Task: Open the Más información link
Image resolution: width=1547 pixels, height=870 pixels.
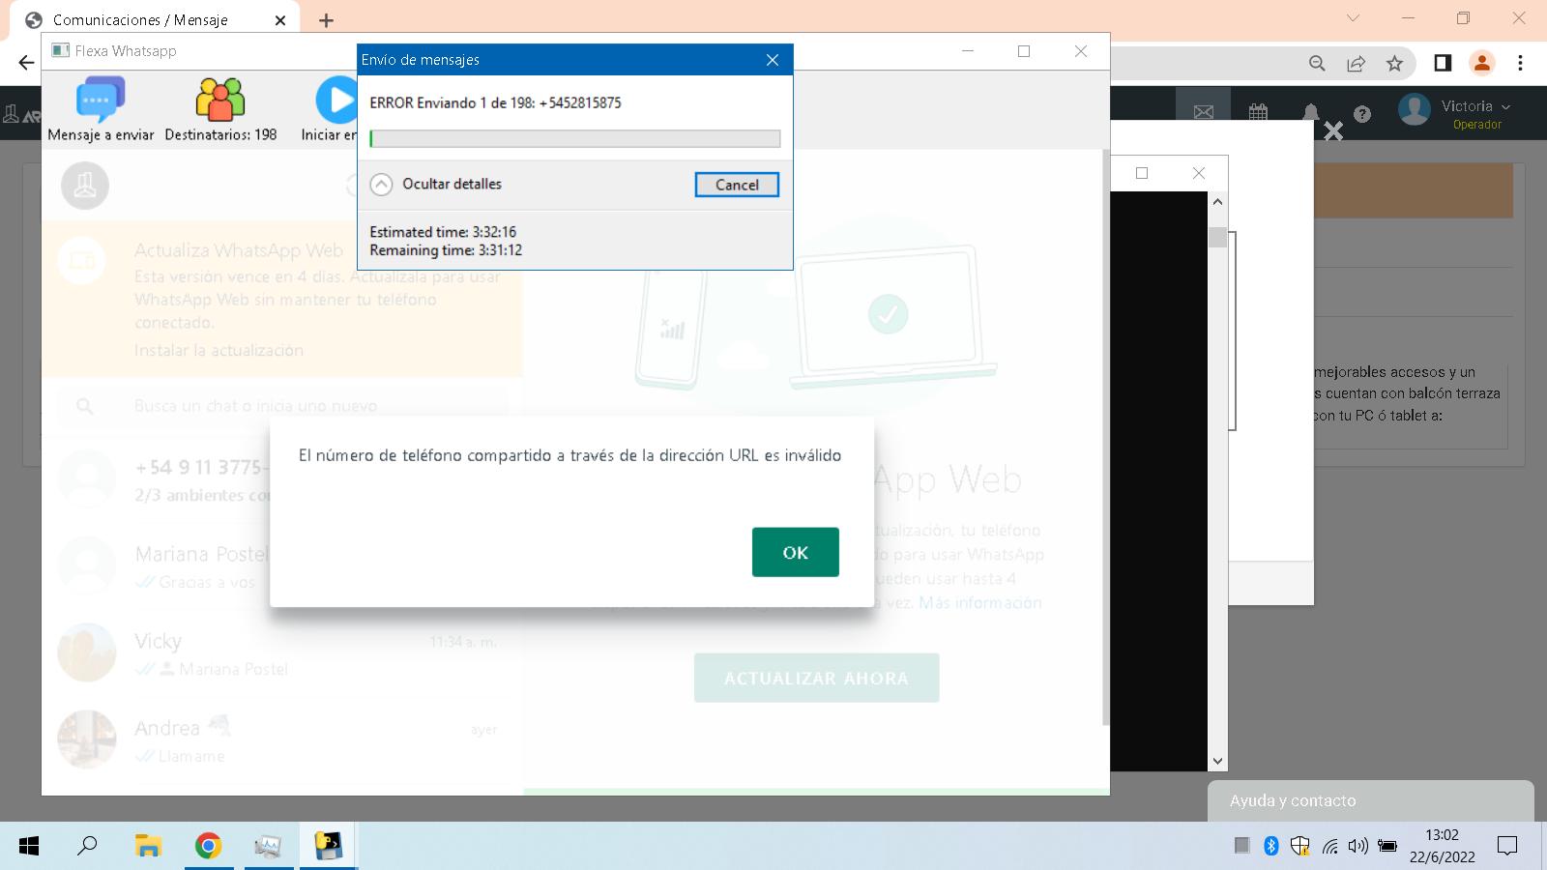Action: pyautogui.click(x=979, y=602)
